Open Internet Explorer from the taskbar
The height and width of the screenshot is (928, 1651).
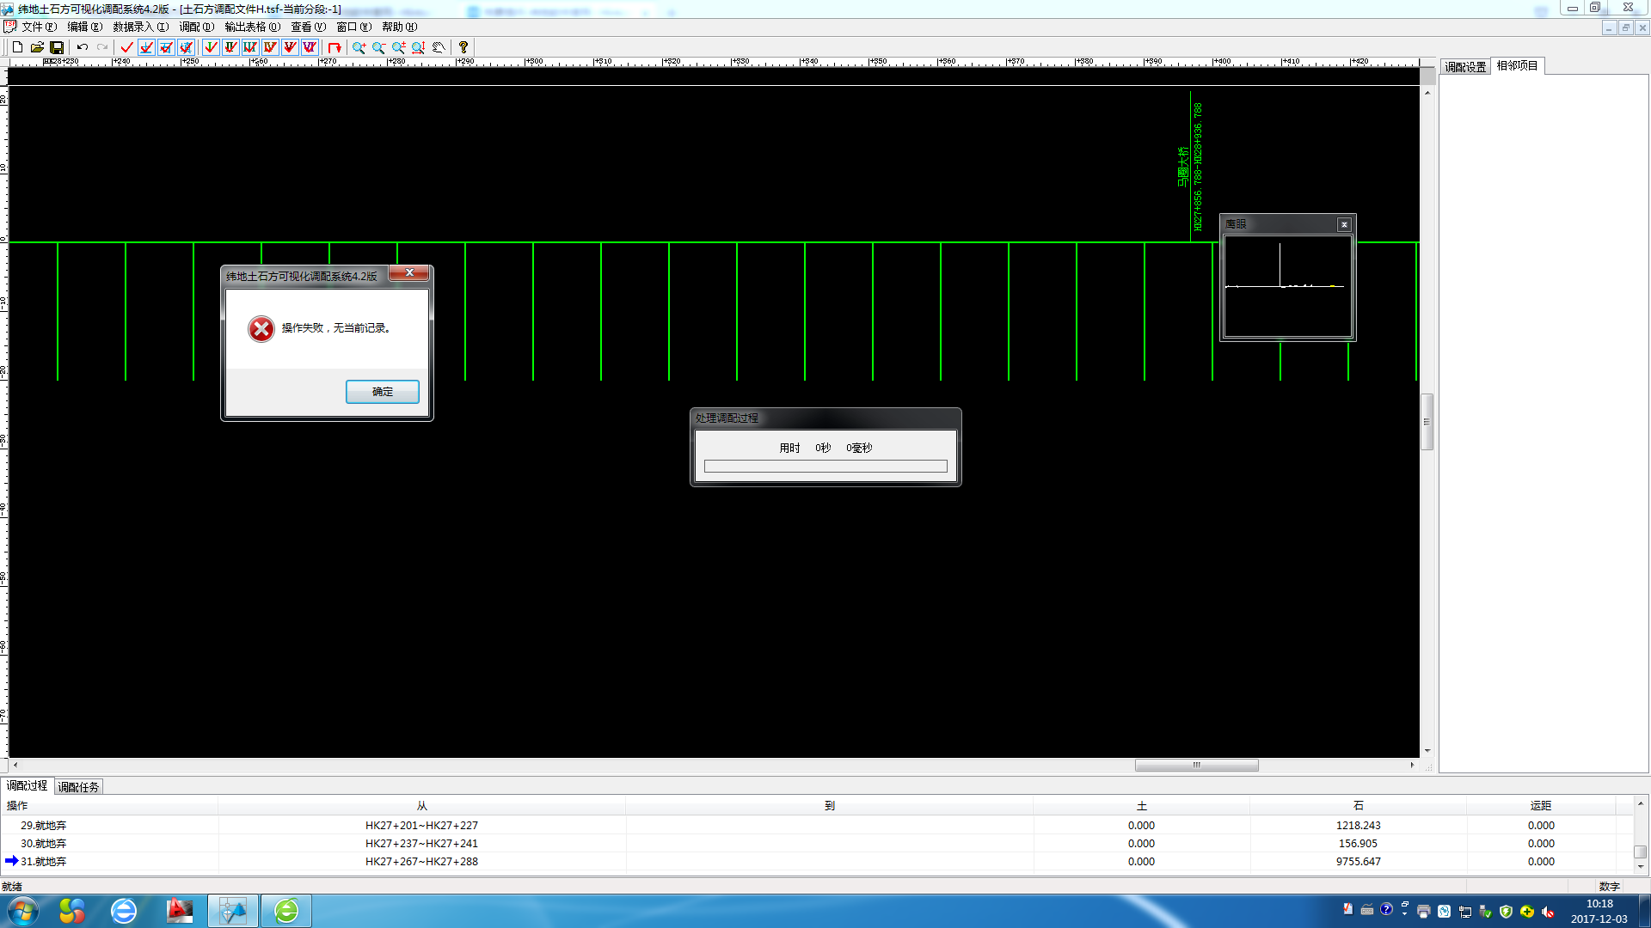pyautogui.click(x=124, y=911)
